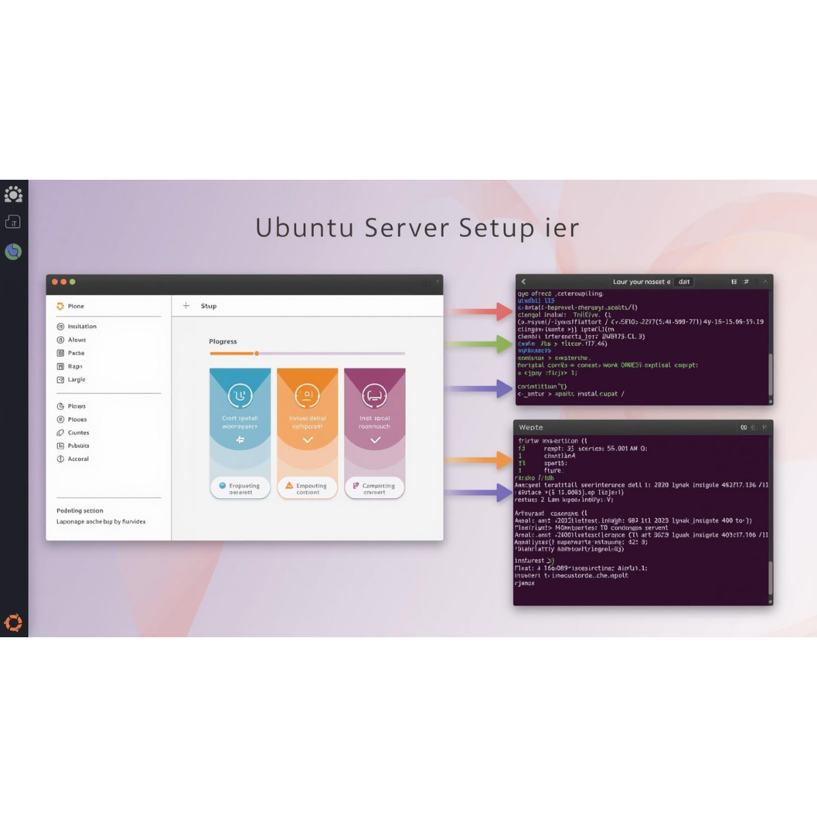Select the Stup tab
This screenshot has height=817, width=817.
[x=208, y=306]
